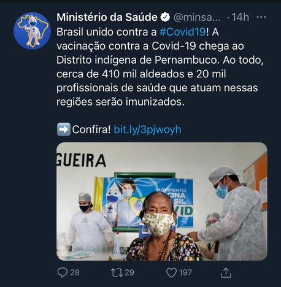Image resolution: width=281 pixels, height=287 pixels.
Task: Open the three-dot more options menu
Action: (x=261, y=17)
